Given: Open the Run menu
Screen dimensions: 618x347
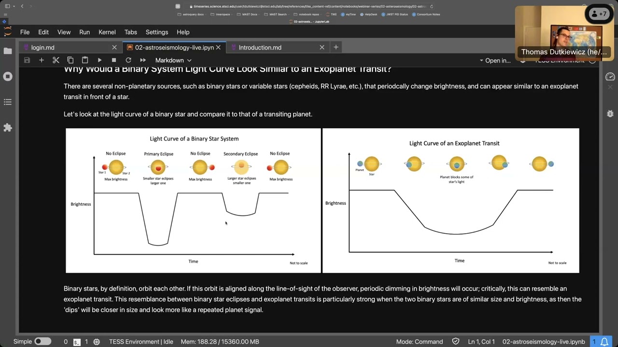Looking at the screenshot, I should click(x=84, y=32).
